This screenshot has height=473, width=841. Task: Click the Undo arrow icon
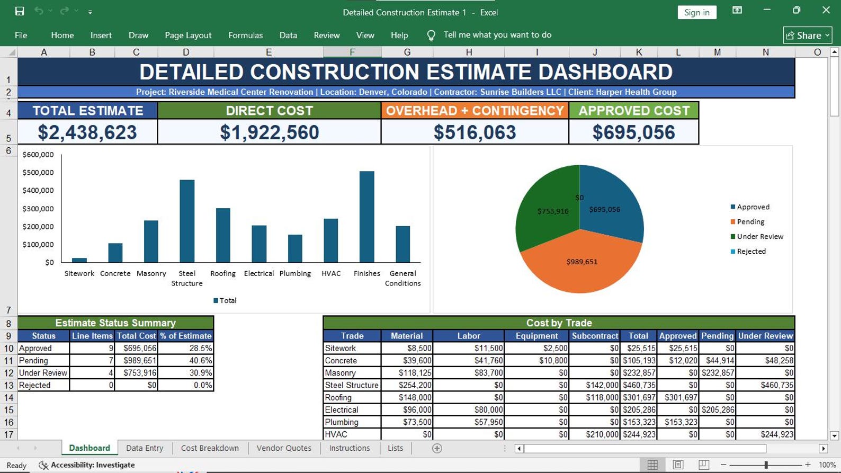[39, 11]
